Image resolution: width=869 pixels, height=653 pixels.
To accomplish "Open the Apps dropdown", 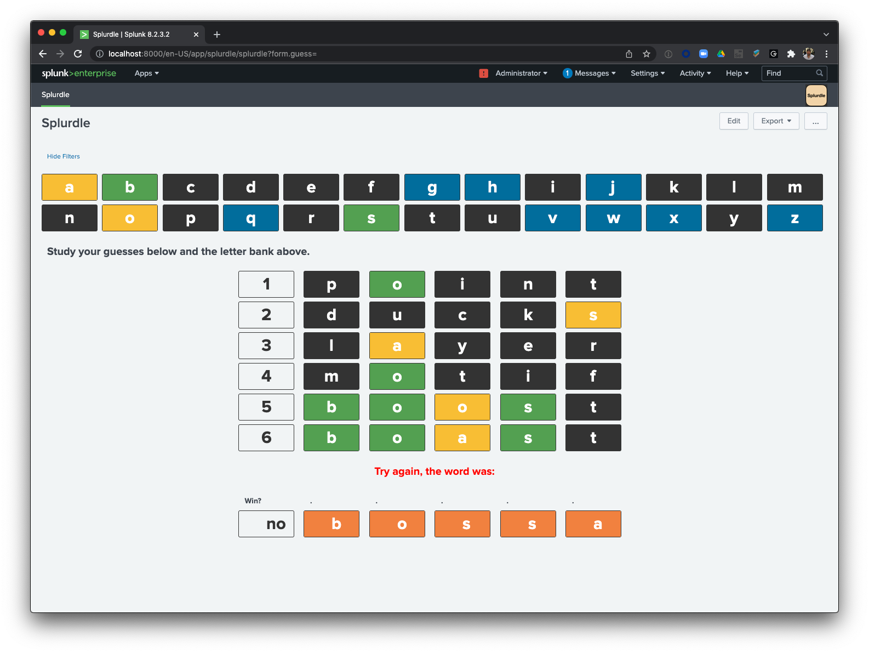I will click(147, 73).
